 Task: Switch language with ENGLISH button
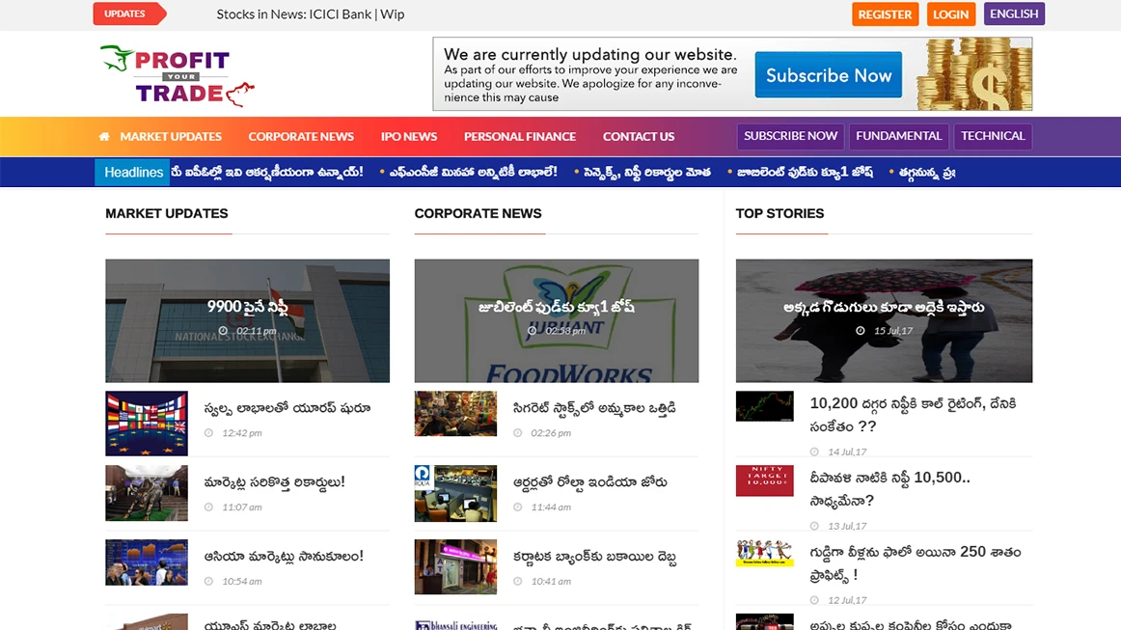[x=1014, y=14]
